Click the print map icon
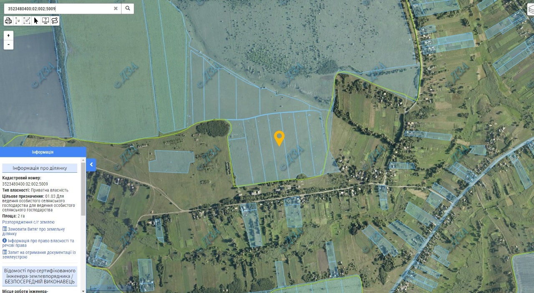Image resolution: width=534 pixels, height=293 pixels. 8,21
